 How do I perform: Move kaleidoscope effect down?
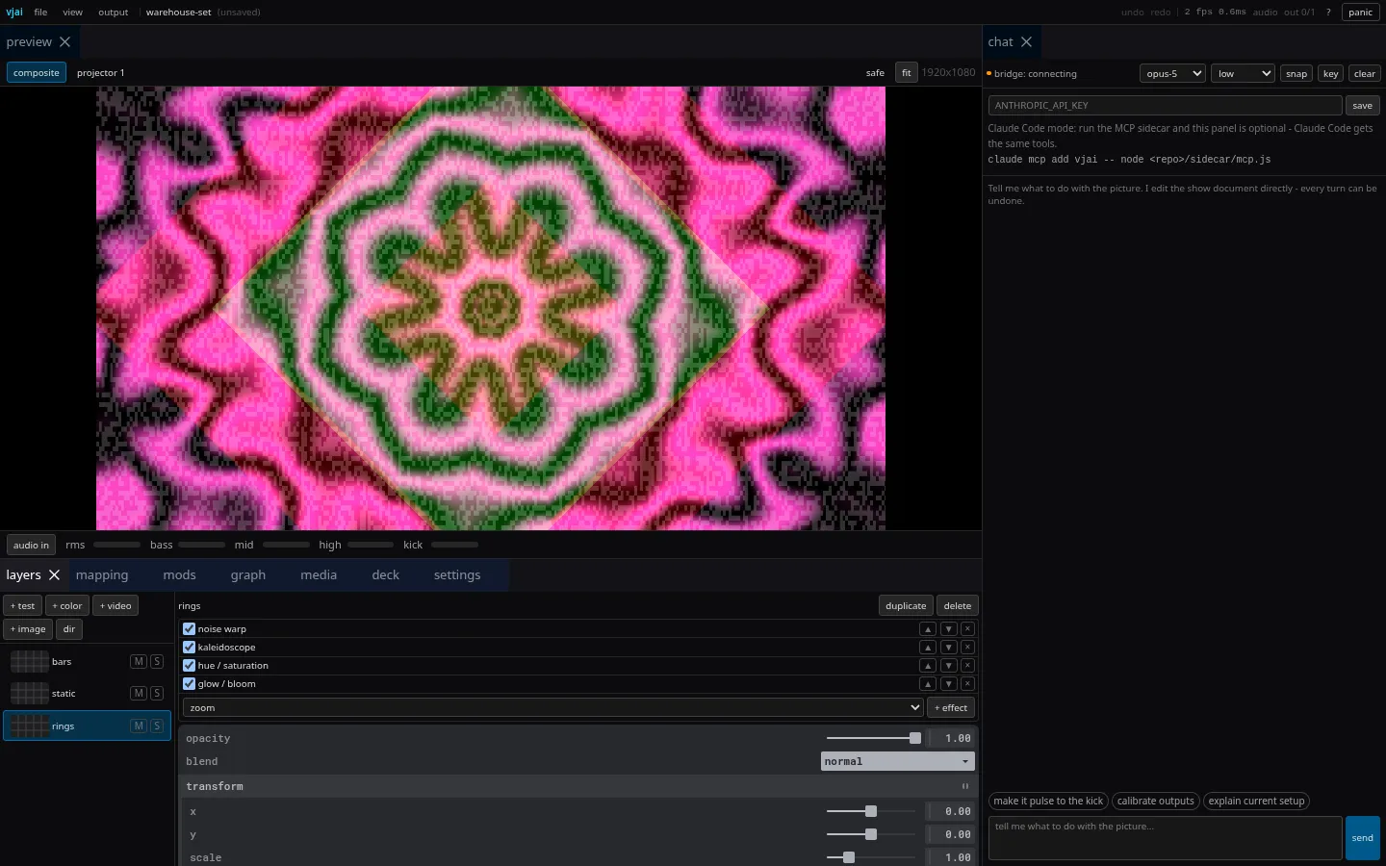tap(948, 648)
